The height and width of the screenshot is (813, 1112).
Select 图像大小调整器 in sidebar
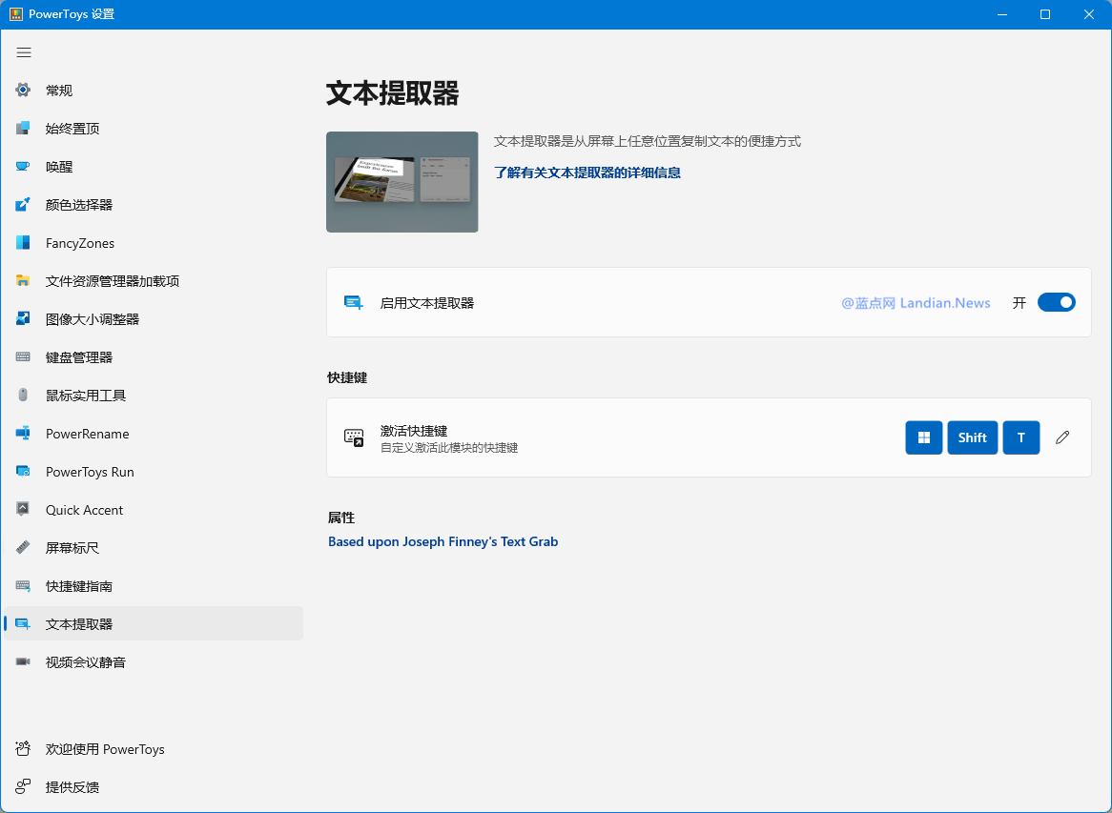(154, 319)
